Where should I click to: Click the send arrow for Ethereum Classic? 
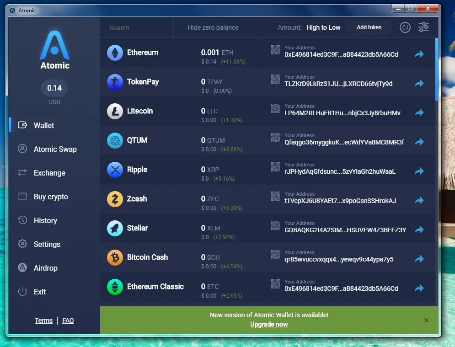click(419, 288)
